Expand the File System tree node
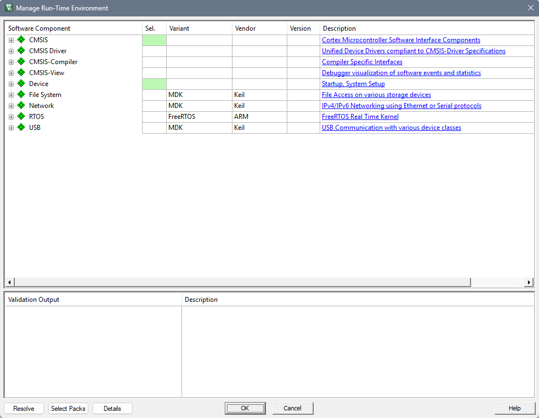Screen dimensions: 539x418 (12, 95)
